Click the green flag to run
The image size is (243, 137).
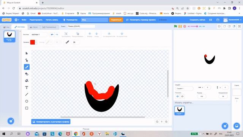coord(175,26)
